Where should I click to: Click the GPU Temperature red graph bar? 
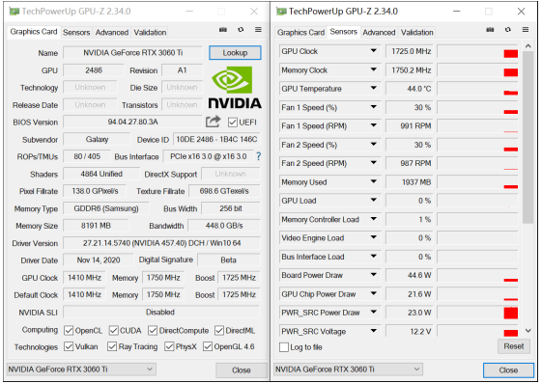pyautogui.click(x=511, y=93)
